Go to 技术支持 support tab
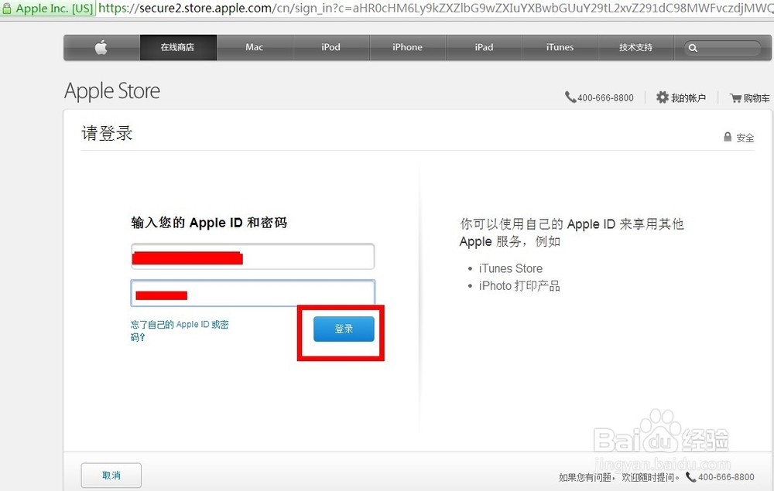 [635, 47]
